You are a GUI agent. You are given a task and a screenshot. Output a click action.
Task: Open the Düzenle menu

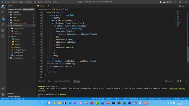tap(14, 2)
